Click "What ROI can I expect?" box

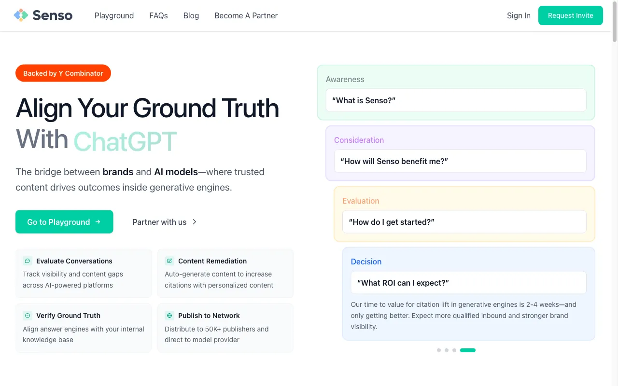(x=468, y=283)
